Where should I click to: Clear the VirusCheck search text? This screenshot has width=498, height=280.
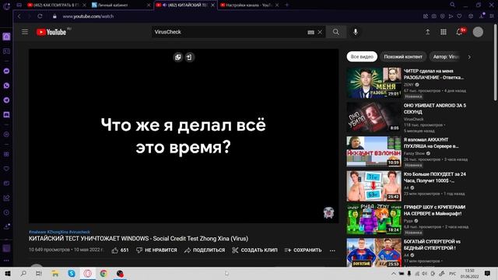(x=320, y=32)
